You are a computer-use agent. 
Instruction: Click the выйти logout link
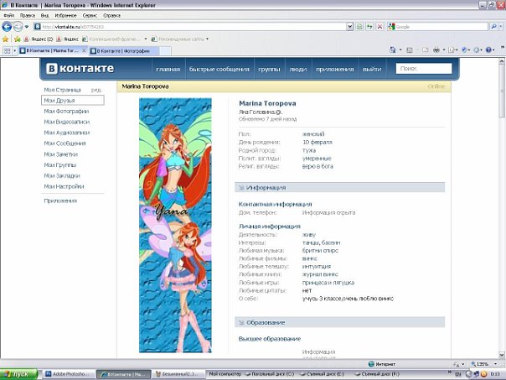(372, 69)
